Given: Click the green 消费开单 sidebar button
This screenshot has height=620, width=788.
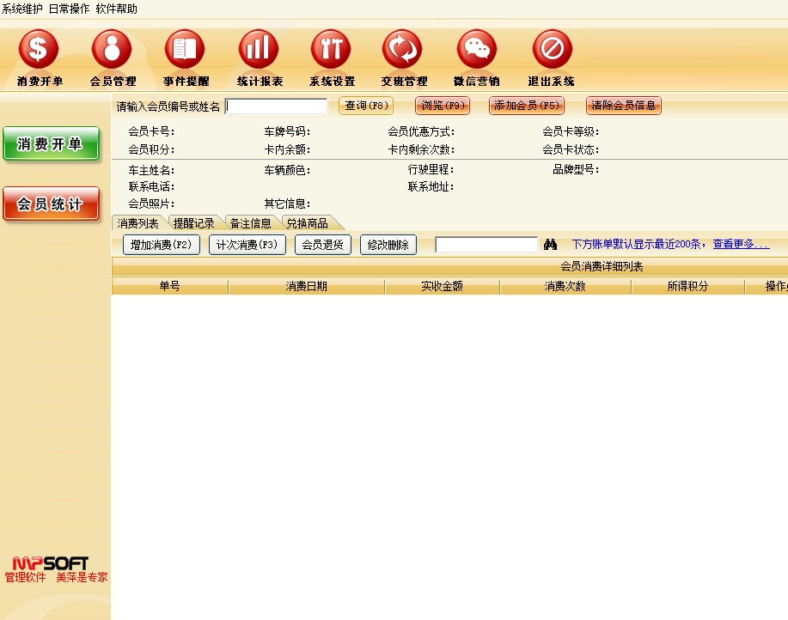Looking at the screenshot, I should click(x=51, y=144).
